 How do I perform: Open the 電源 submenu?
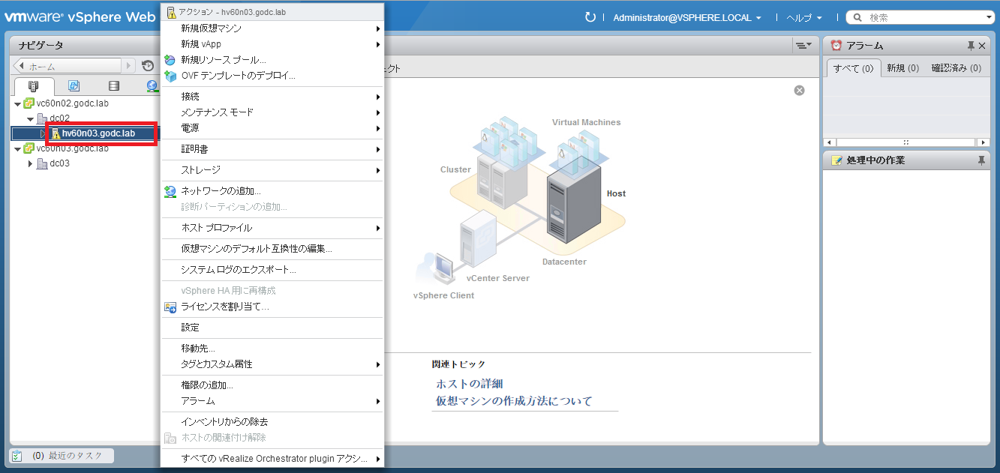[x=272, y=128]
